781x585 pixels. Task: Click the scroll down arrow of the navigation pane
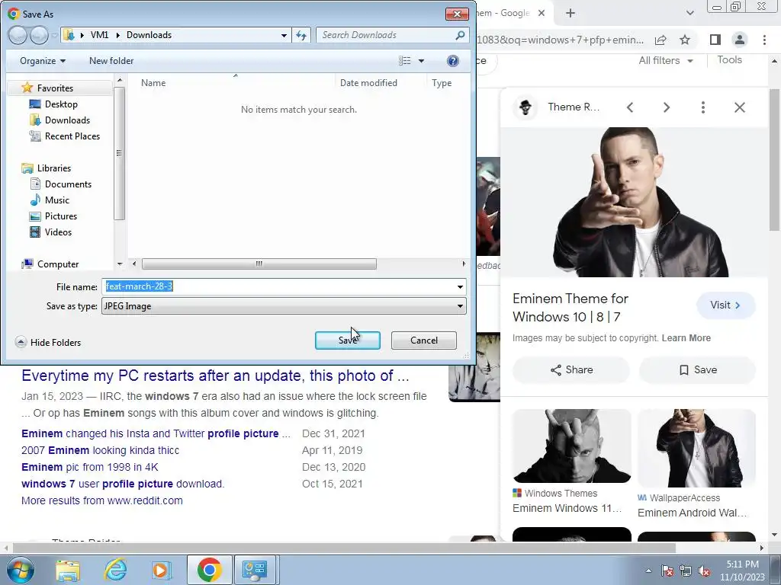click(x=120, y=264)
